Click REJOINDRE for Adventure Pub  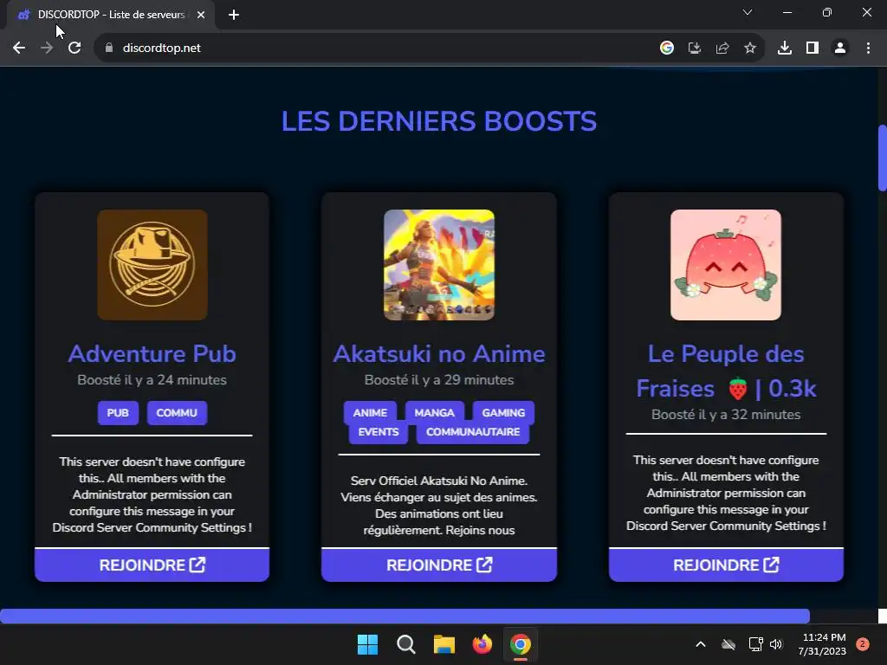click(x=152, y=565)
